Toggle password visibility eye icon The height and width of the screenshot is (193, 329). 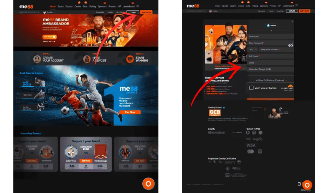pos(291,46)
